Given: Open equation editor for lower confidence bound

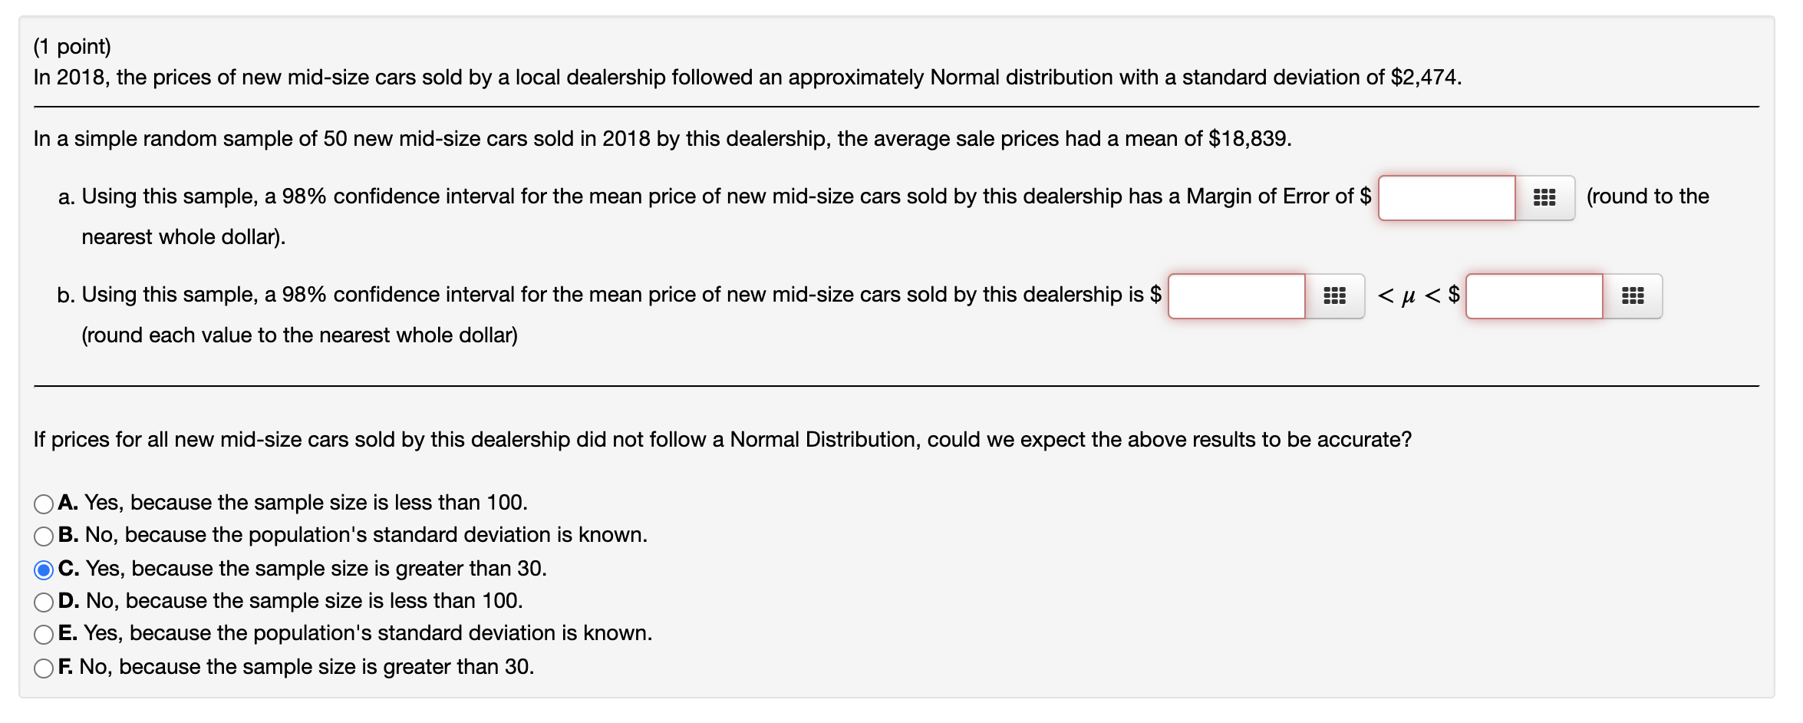Looking at the screenshot, I should [1334, 296].
